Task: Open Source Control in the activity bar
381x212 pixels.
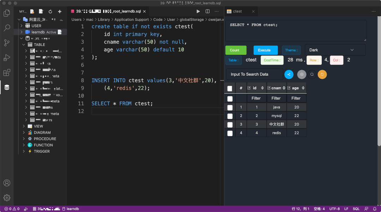Action: point(7,43)
